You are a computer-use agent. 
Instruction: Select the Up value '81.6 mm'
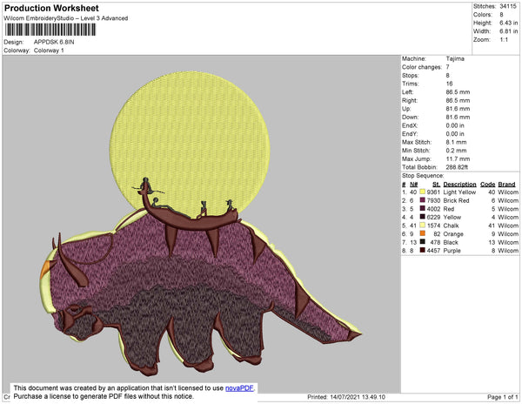[x=458, y=109]
